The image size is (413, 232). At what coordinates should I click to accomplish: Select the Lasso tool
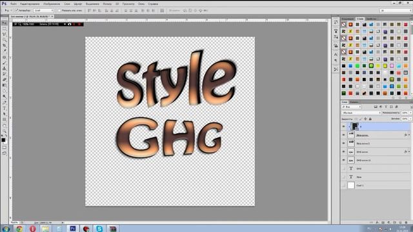[5, 34]
